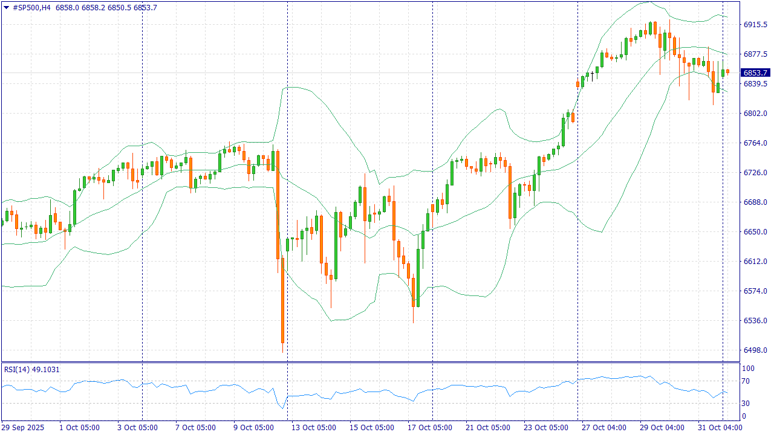Select the 31 Oct 04:00 time label
Screen dimensions: 774x435
720,428
